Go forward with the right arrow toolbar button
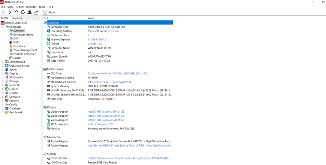 [x=10, y=12]
